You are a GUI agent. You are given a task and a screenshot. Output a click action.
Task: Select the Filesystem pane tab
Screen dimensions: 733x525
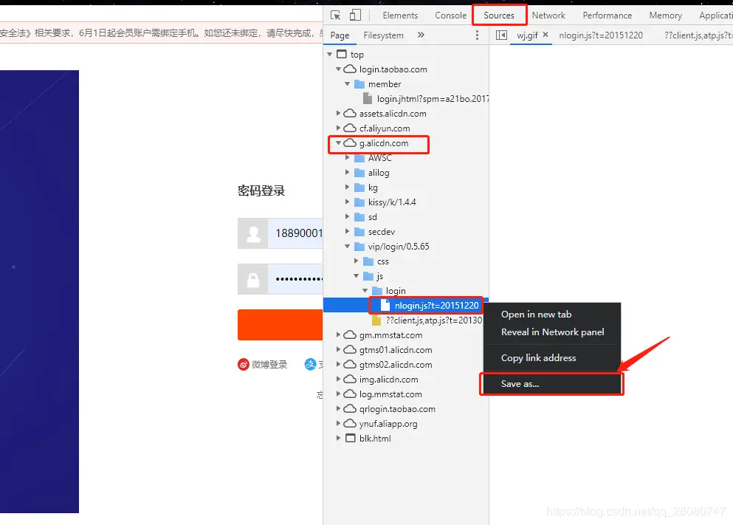click(x=383, y=35)
